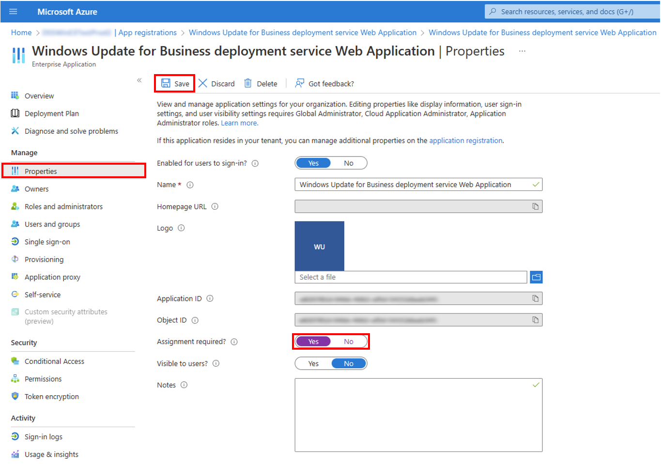Open Diagnose and solve problems
This screenshot has width=661, height=464.
(x=71, y=131)
